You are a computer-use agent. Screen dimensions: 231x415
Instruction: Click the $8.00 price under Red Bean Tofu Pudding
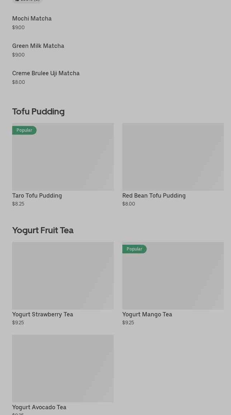pyautogui.click(x=129, y=204)
